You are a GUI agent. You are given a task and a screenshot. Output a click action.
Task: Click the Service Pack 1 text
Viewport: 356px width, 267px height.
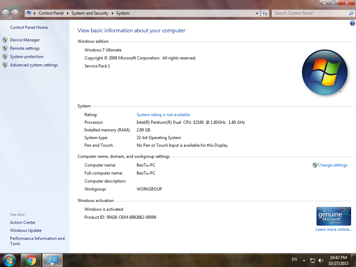tap(97, 66)
